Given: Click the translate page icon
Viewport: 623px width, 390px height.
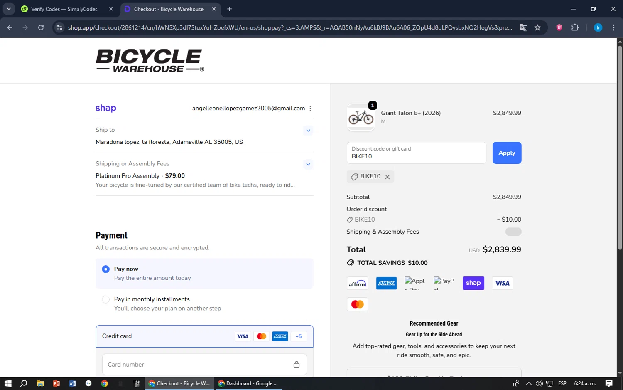Looking at the screenshot, I should point(523,27).
